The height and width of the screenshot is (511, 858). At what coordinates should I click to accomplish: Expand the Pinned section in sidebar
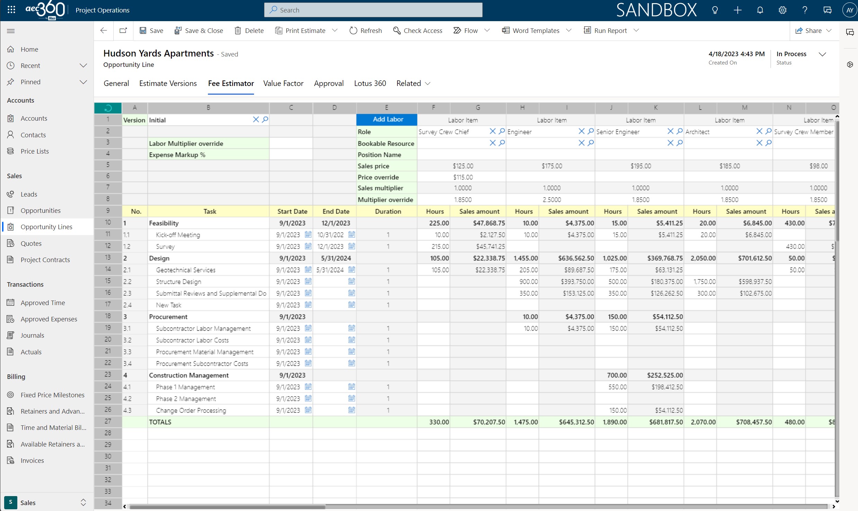83,82
